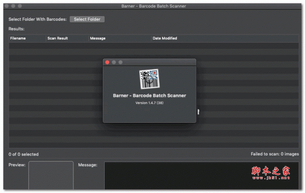Viewport: 305px width, 193px height.
Task: Click the Message column header
Action: tap(120, 38)
